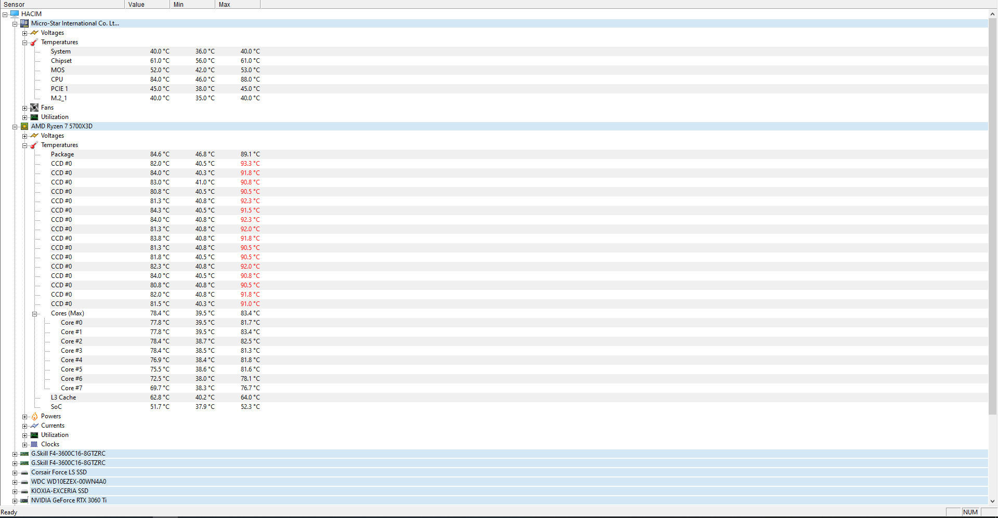Screen dimensions: 998x518
Task: Expand Voltages under Micro-Star motherboard
Action: click(x=25, y=33)
